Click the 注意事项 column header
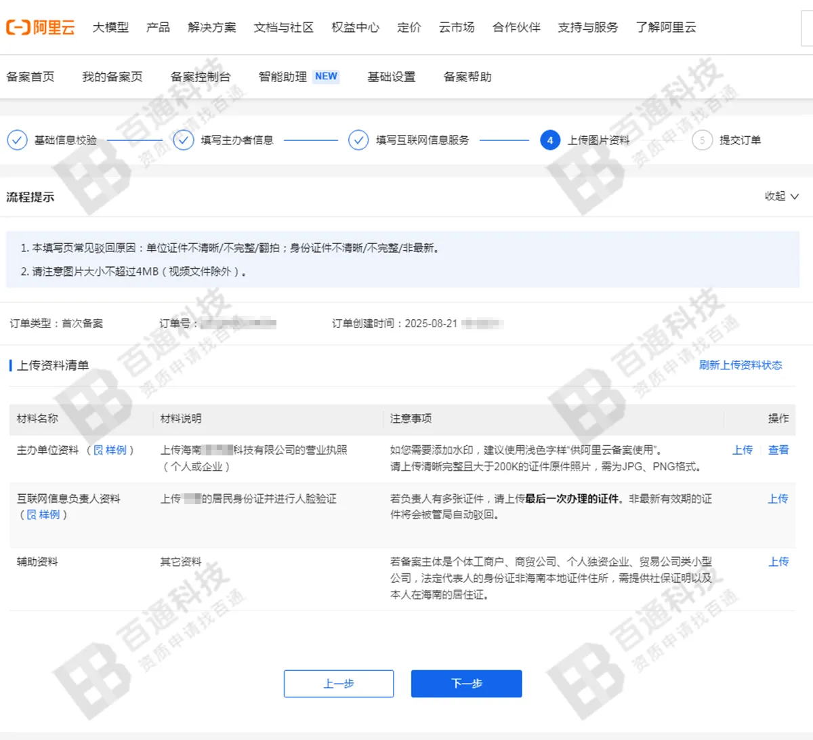 click(411, 419)
